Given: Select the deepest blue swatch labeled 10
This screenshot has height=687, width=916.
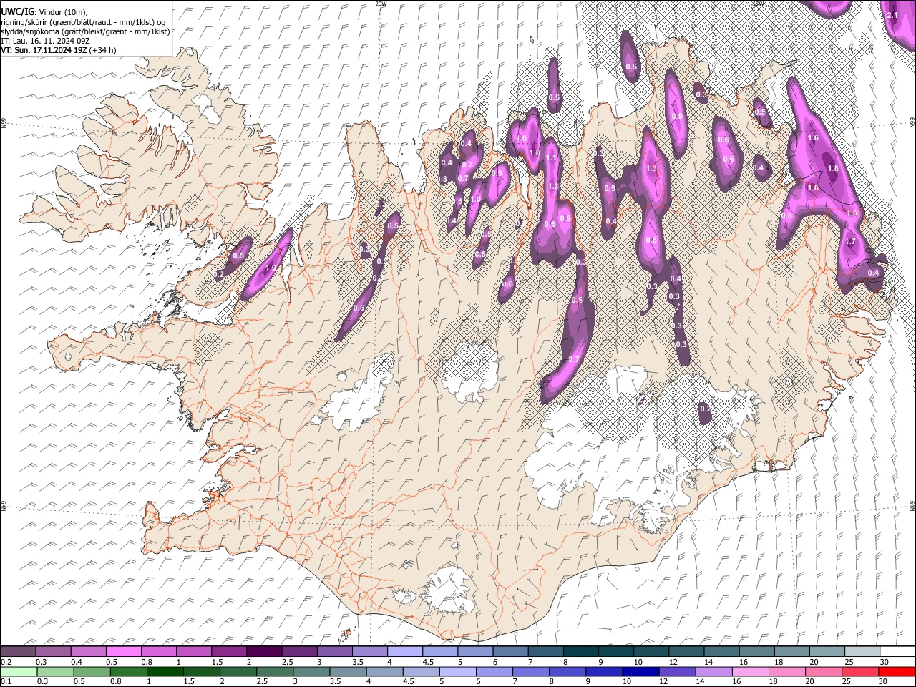Looking at the screenshot, I should click(x=641, y=671).
